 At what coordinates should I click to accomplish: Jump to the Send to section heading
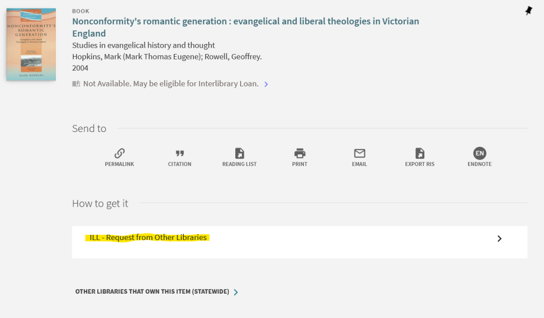click(x=89, y=129)
